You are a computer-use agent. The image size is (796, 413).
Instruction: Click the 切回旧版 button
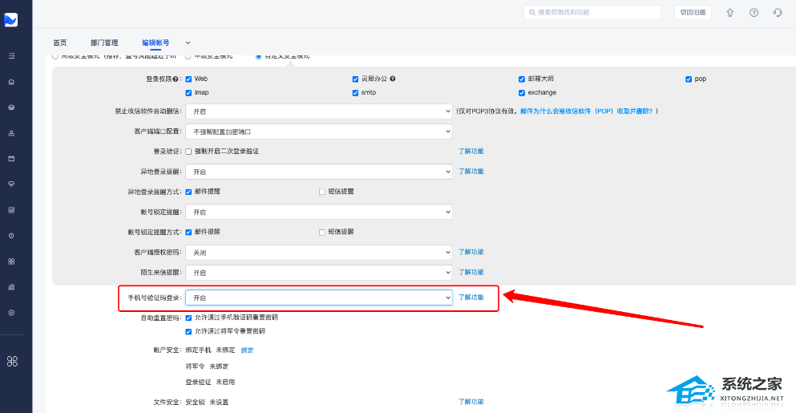693,13
